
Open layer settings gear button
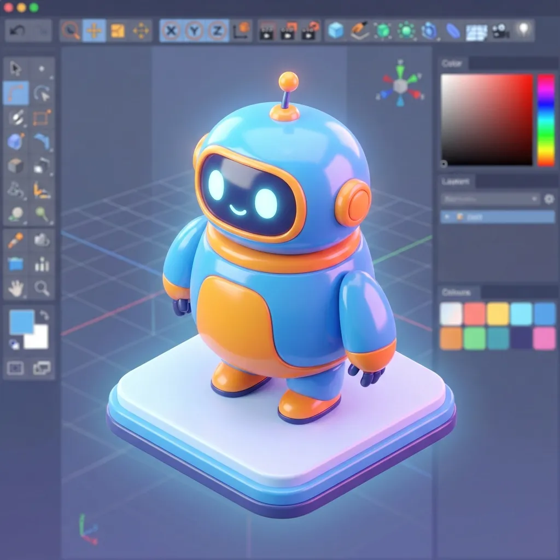coord(549,199)
